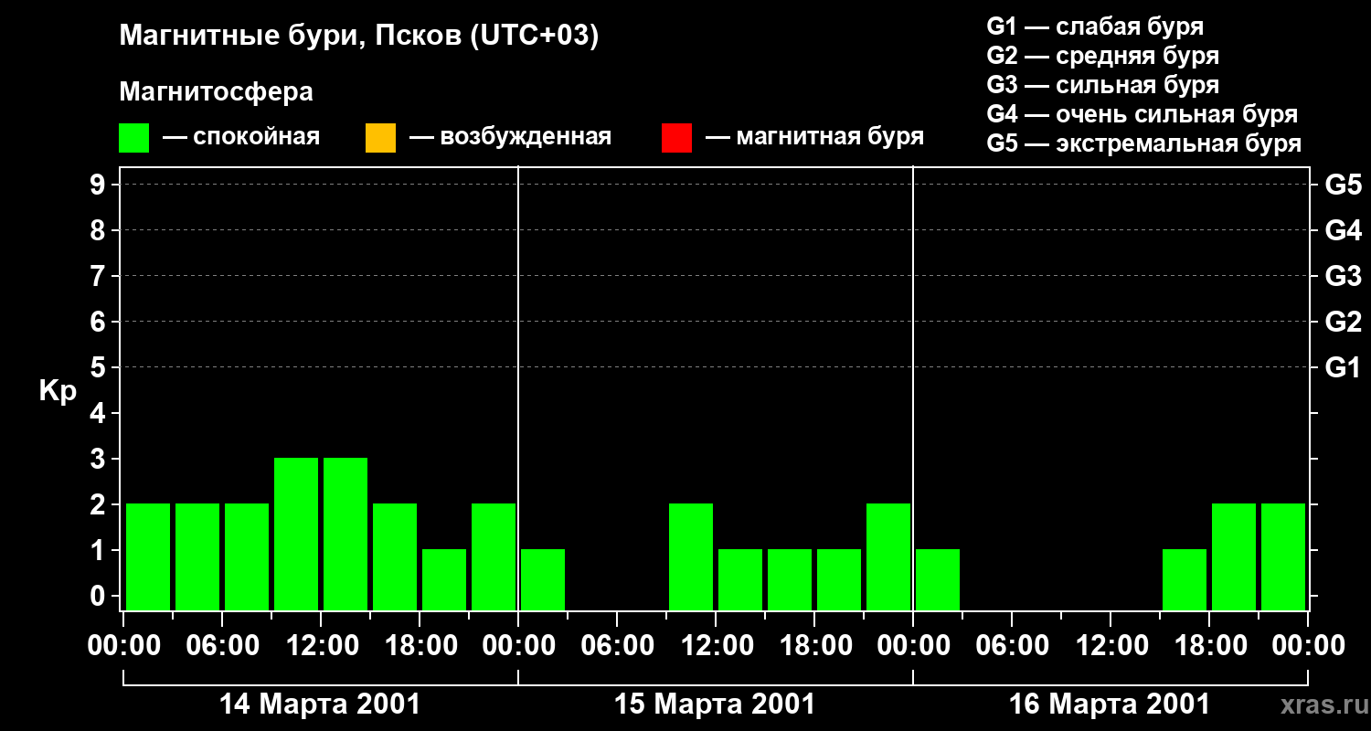
Task: Click the 15 March 21:00–00:00 bar at Kp 2
Action: tap(888, 556)
